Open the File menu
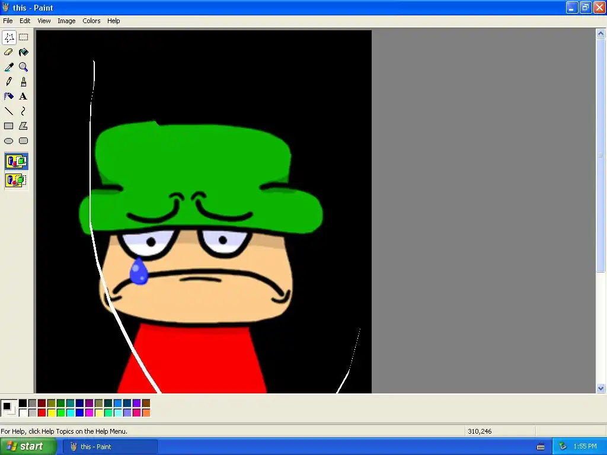Image resolution: width=607 pixels, height=455 pixels. [8, 21]
